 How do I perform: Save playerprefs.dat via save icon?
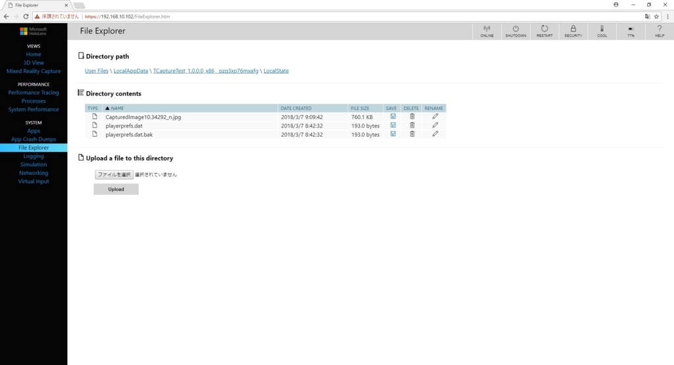coord(393,125)
